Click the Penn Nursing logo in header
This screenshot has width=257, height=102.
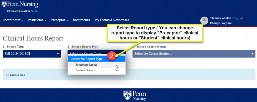[x=20, y=5]
